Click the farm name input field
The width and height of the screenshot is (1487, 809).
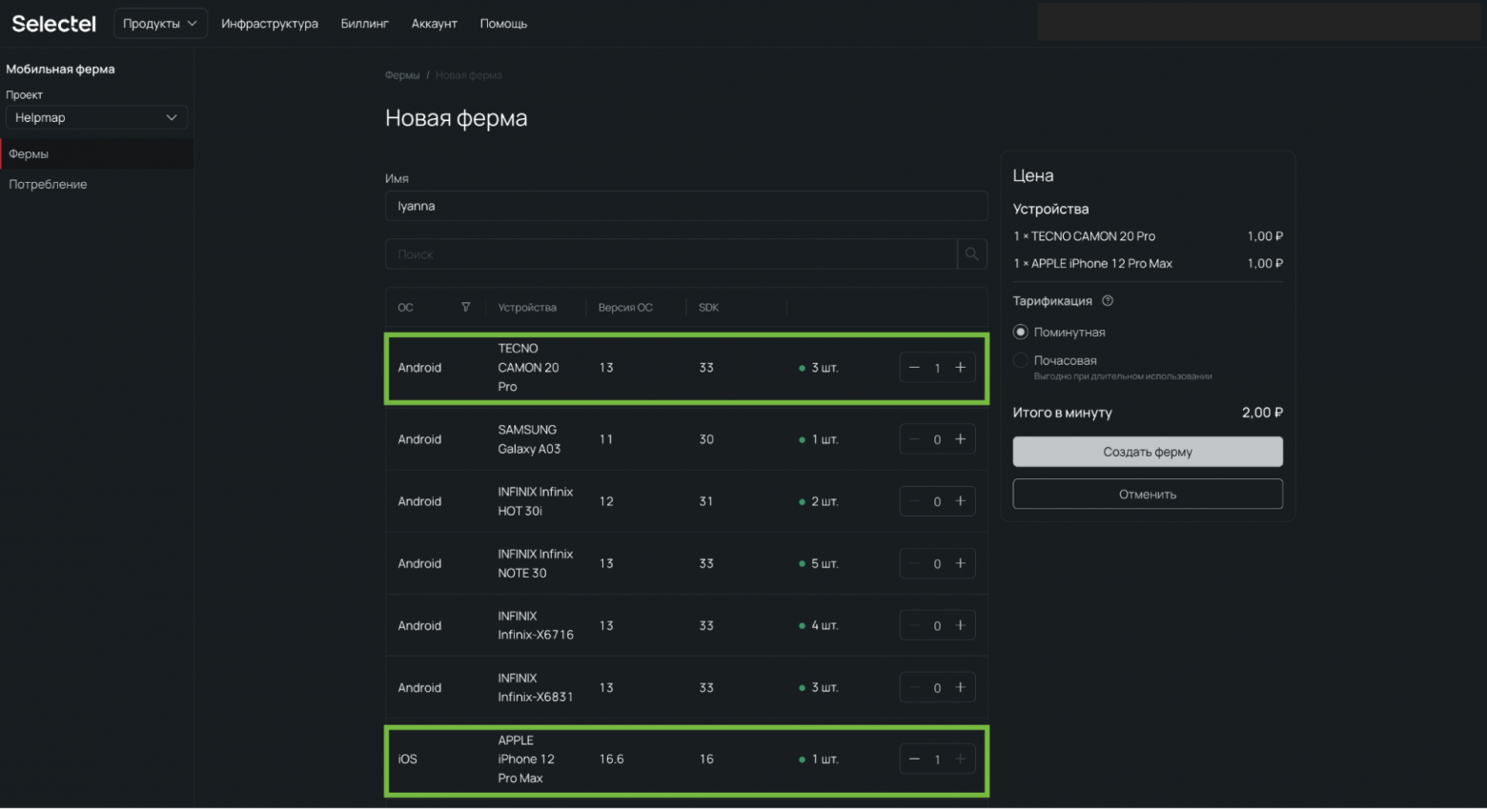(685, 206)
